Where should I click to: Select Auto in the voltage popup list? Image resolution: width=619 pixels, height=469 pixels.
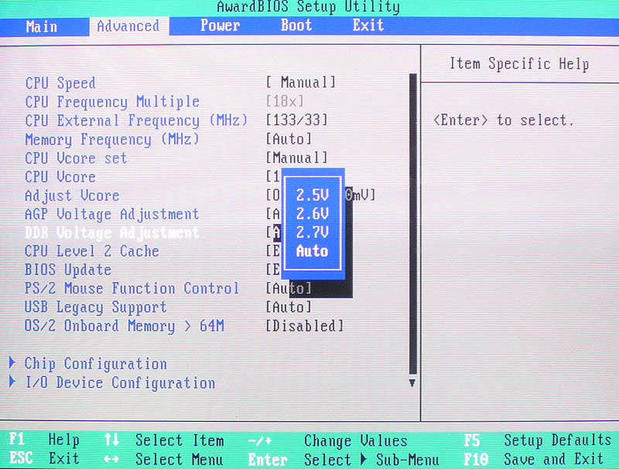pos(313,251)
